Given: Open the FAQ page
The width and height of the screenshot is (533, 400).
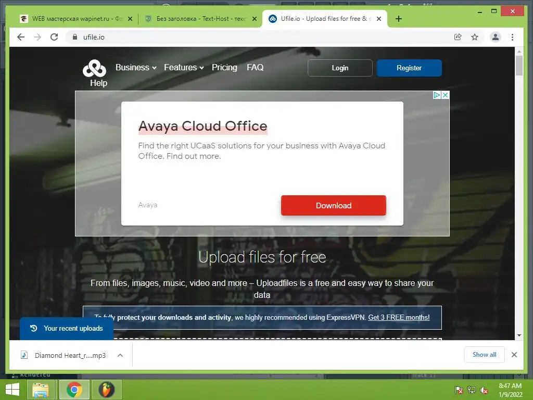Looking at the screenshot, I should coord(255,67).
